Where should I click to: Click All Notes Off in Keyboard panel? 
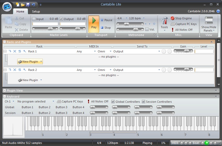(x=98, y=101)
